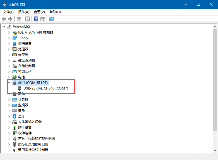218x160 pixels.
Task: Click the scrollbar down arrow
Action: (x=215, y=151)
